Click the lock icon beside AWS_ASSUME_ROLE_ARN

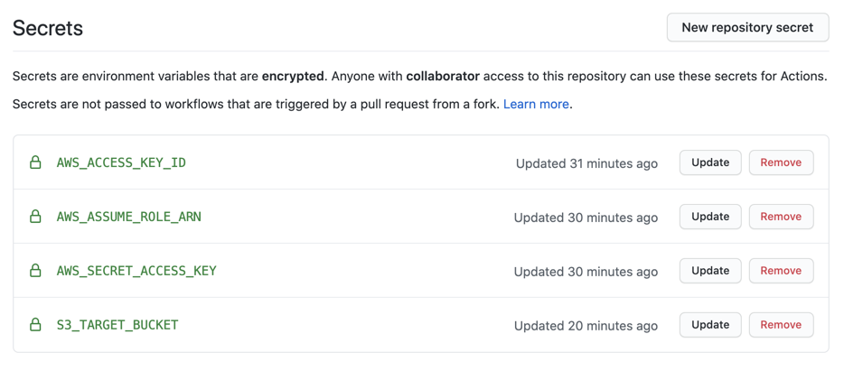35,217
